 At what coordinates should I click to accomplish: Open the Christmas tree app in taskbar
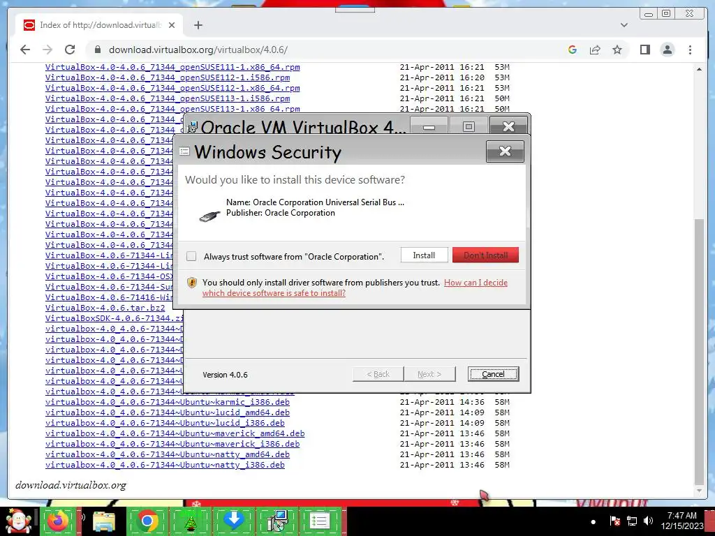(190, 521)
